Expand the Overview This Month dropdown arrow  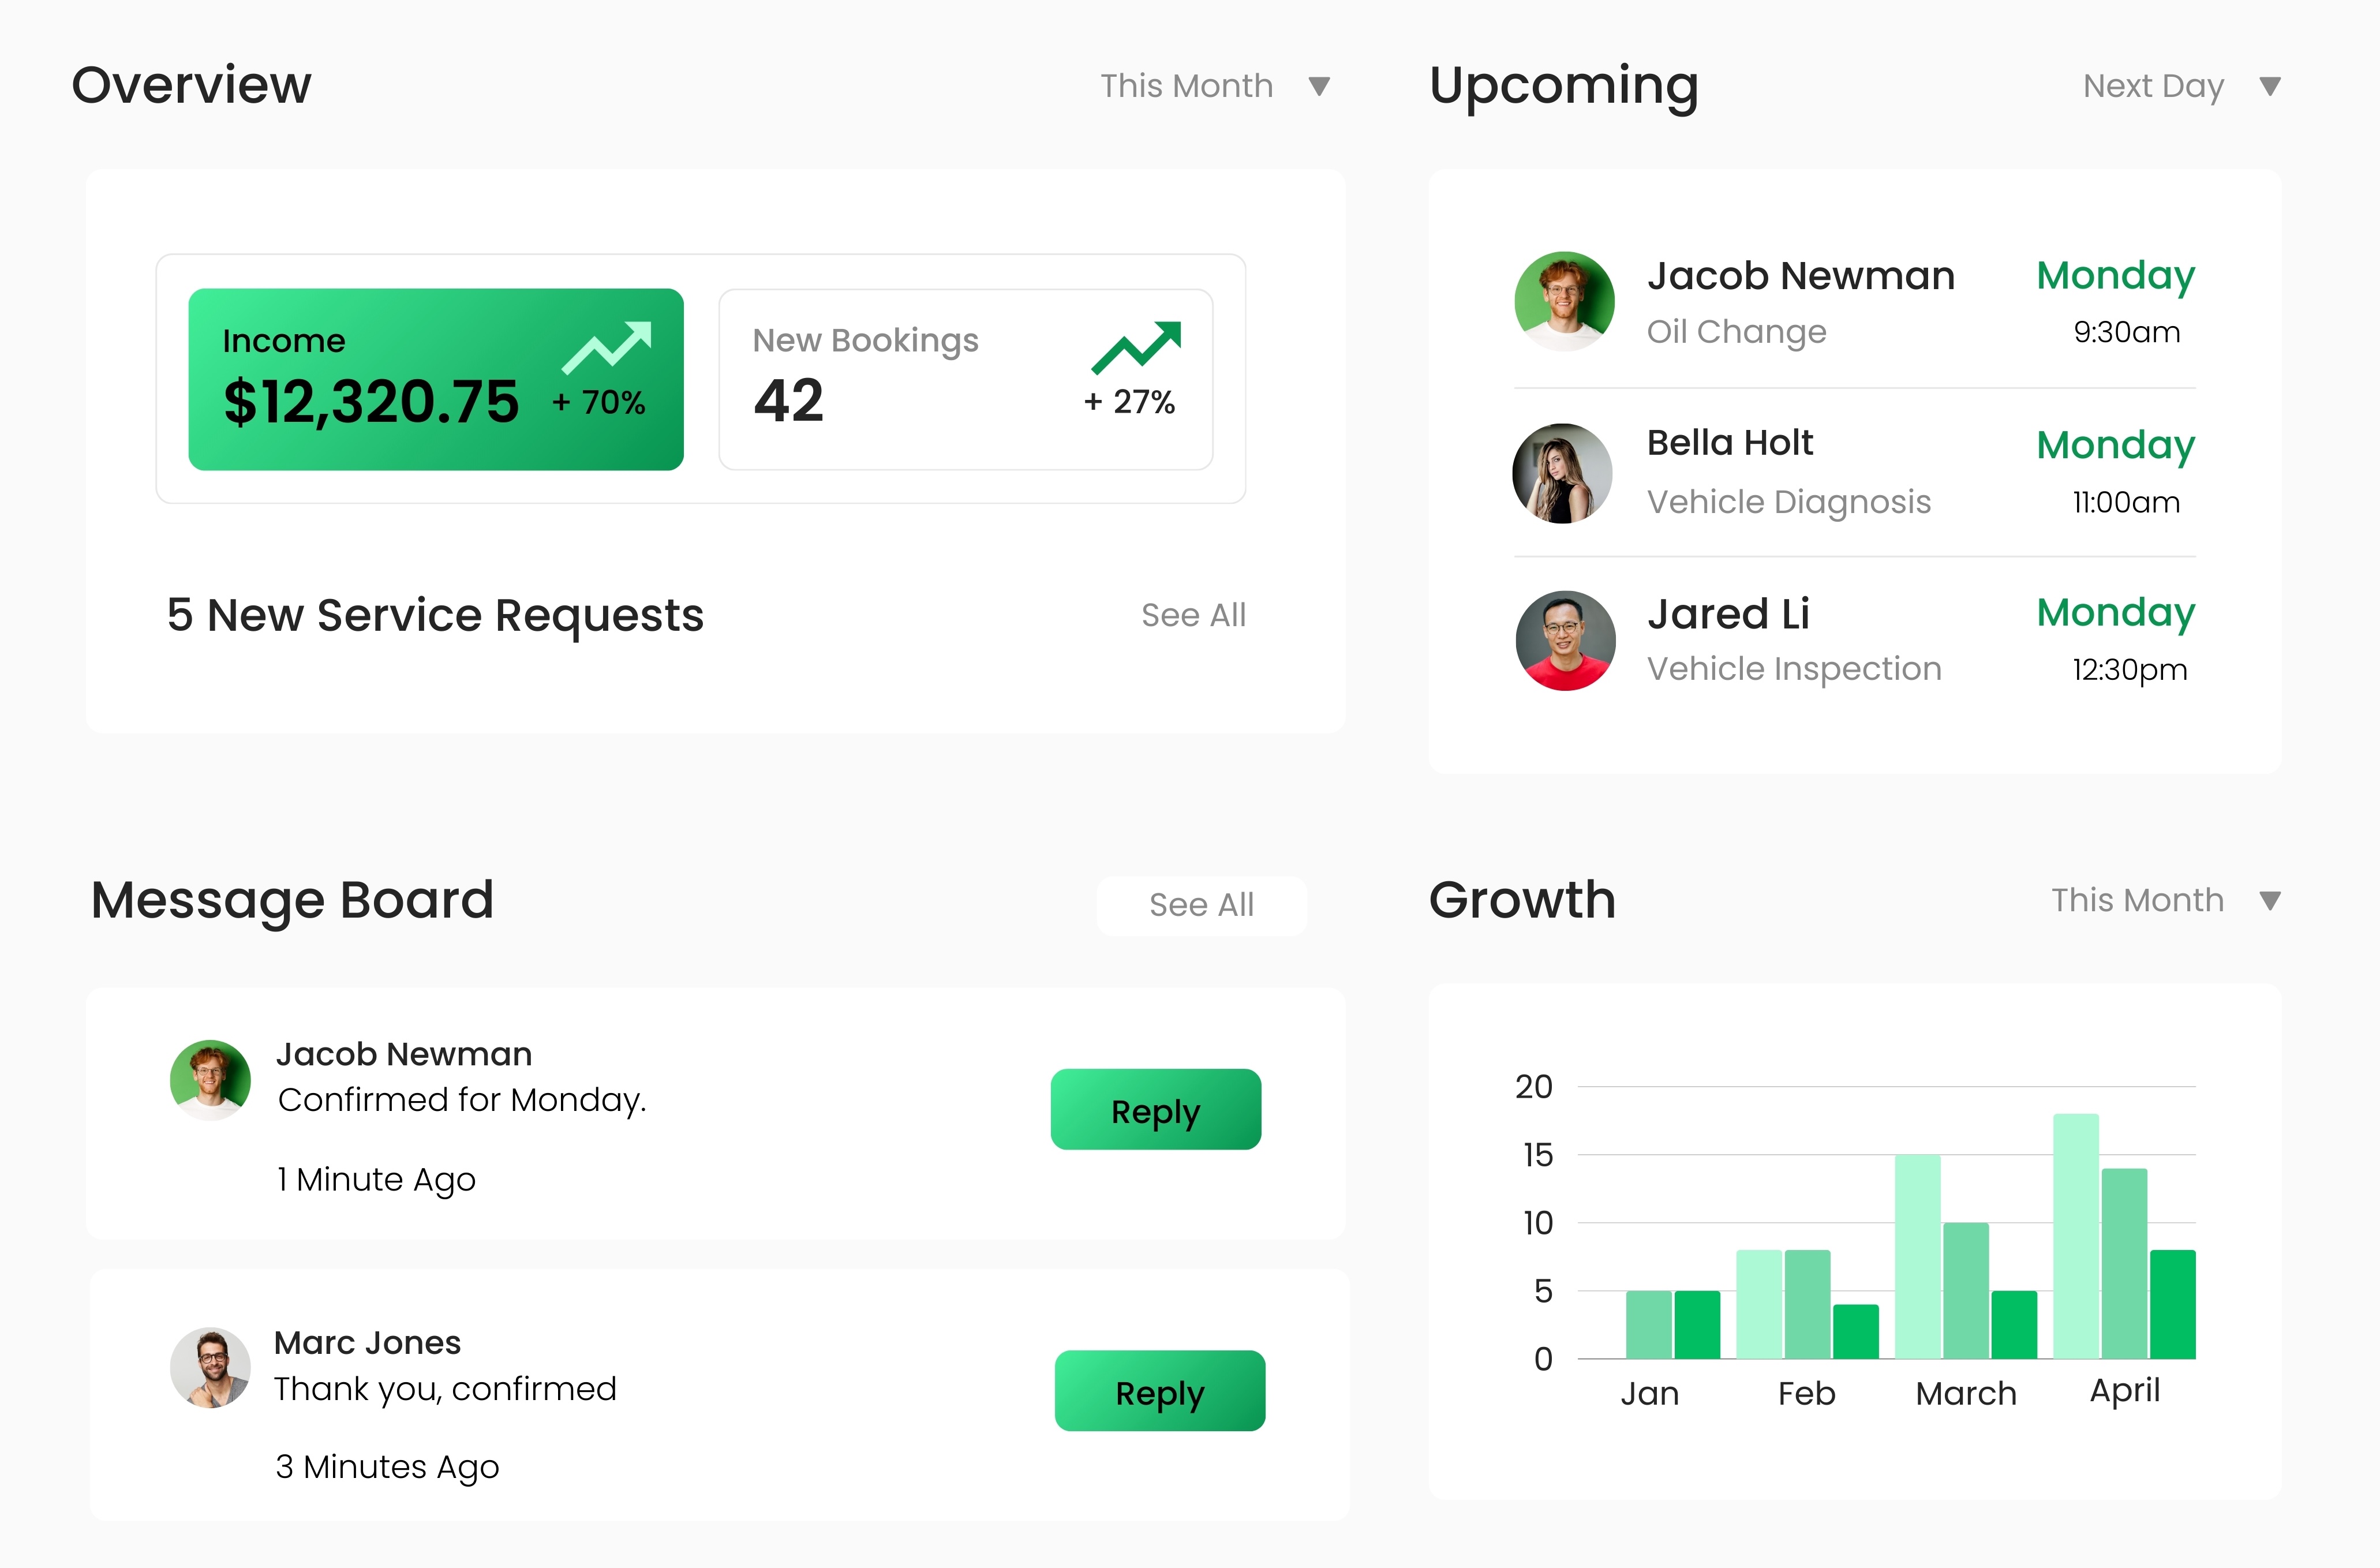(1320, 87)
